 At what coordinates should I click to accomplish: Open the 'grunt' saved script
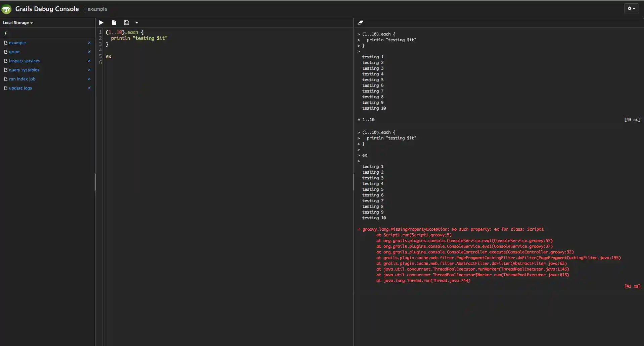14,52
